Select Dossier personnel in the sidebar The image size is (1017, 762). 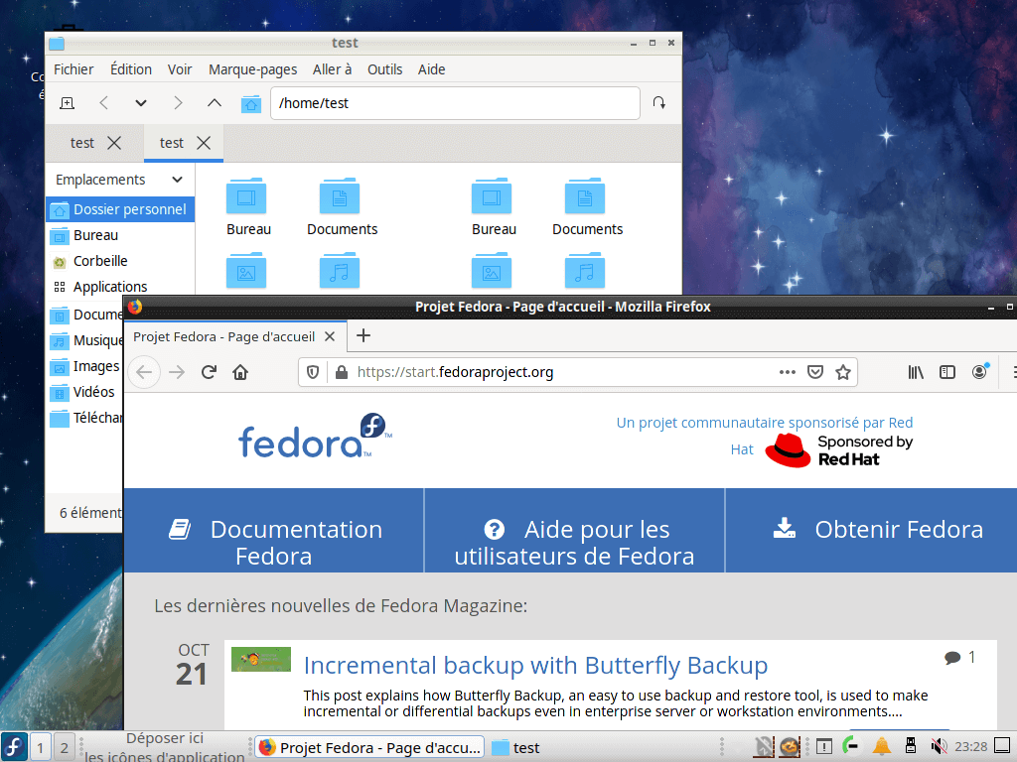pyautogui.click(x=120, y=209)
